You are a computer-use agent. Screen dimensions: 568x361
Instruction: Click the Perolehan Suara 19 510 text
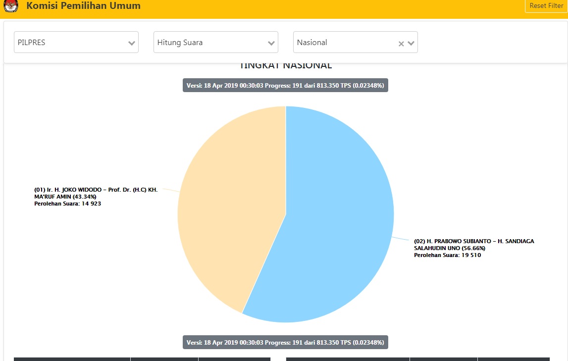447,256
